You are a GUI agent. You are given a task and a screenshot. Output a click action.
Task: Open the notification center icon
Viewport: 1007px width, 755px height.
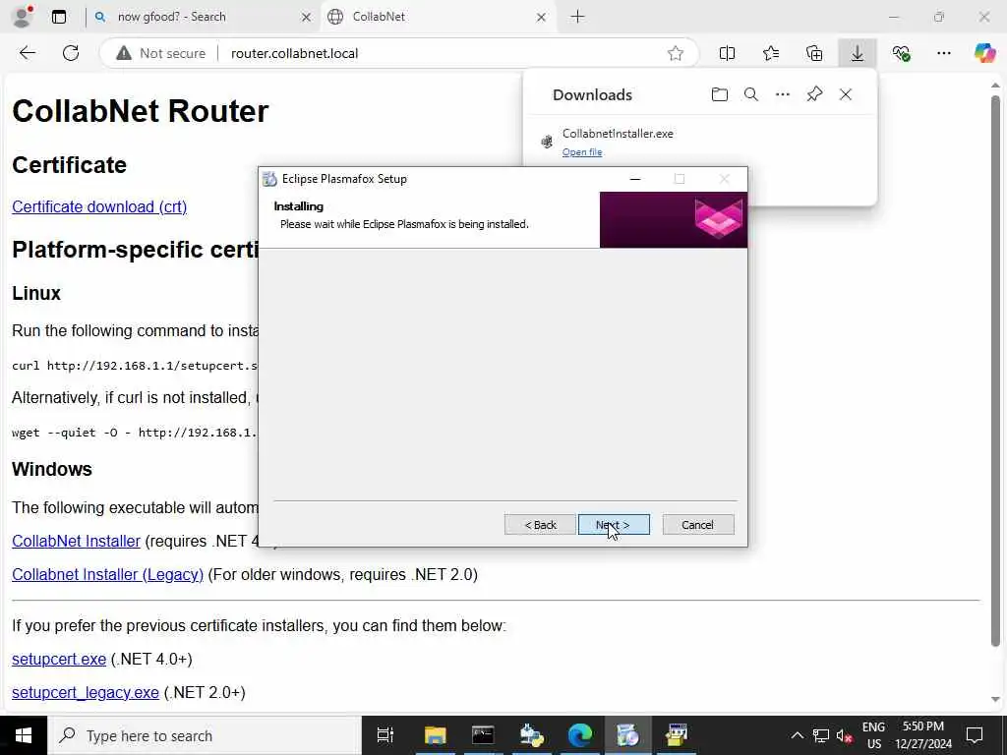(x=975, y=735)
